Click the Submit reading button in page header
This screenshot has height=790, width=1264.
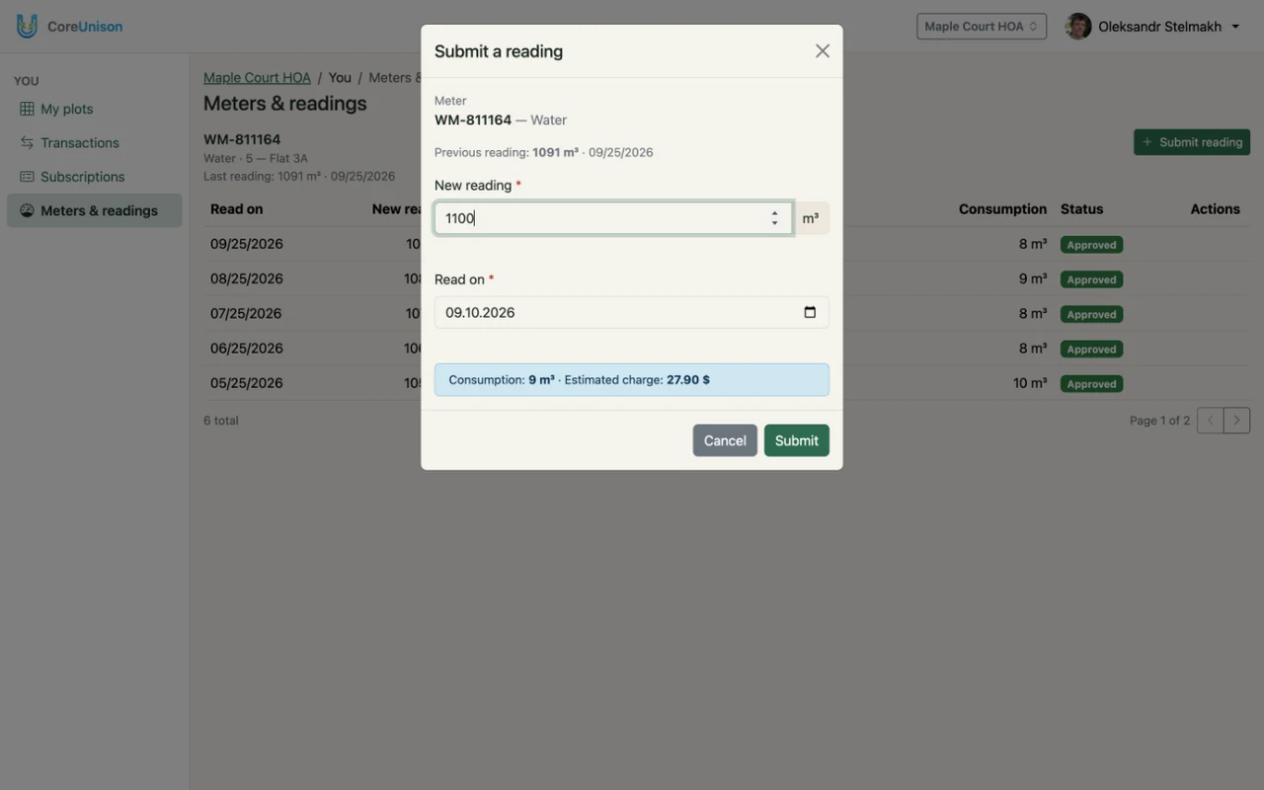coord(1192,142)
